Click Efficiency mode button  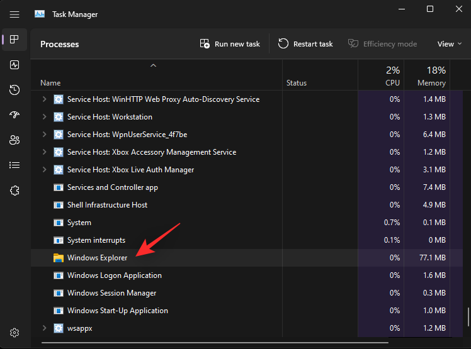(x=382, y=44)
